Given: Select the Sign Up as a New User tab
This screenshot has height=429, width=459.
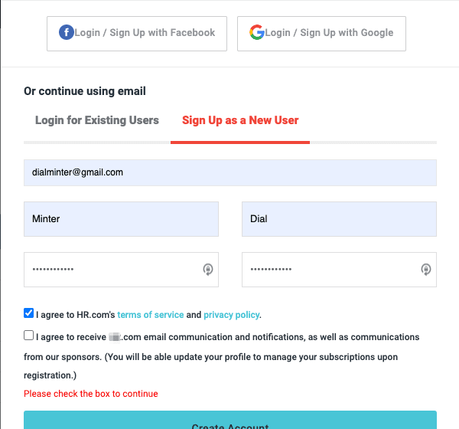Looking at the screenshot, I should point(240,120).
